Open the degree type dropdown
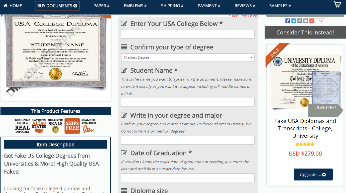The width and height of the screenshot is (346, 193). (188, 57)
